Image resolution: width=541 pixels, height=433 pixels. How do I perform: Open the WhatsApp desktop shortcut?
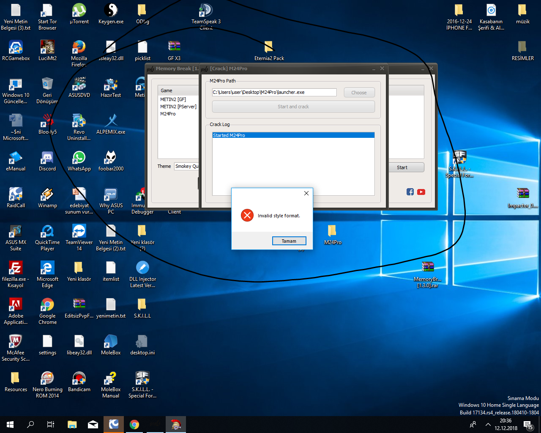[x=79, y=161]
